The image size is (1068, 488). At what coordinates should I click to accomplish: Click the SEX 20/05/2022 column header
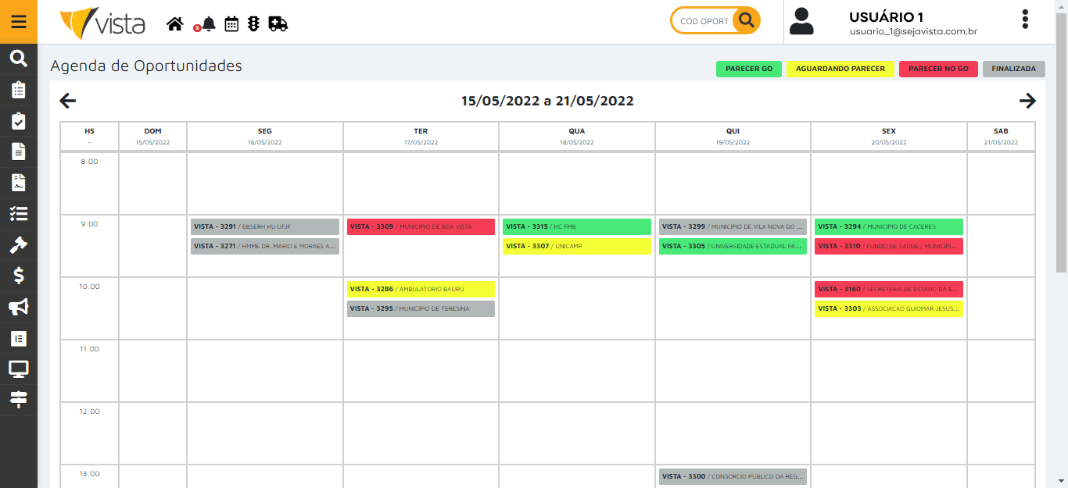(889, 136)
